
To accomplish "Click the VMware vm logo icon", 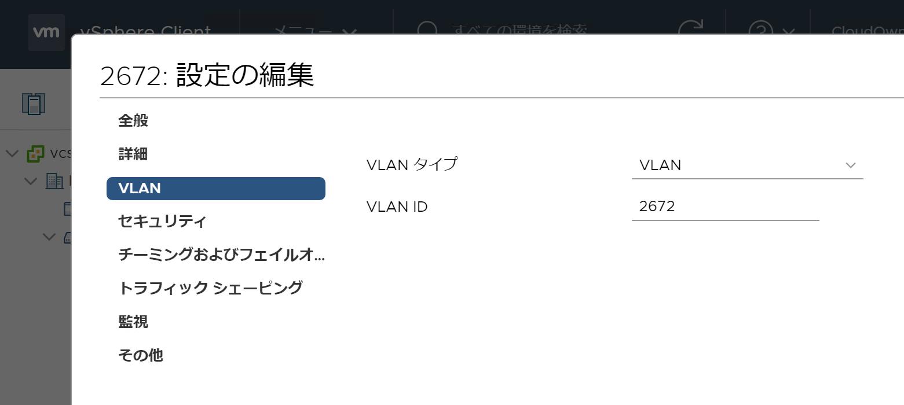I will 46,31.
